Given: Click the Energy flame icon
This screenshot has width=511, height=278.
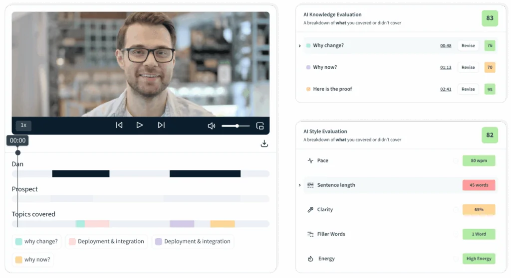Looking at the screenshot, I should (x=310, y=259).
